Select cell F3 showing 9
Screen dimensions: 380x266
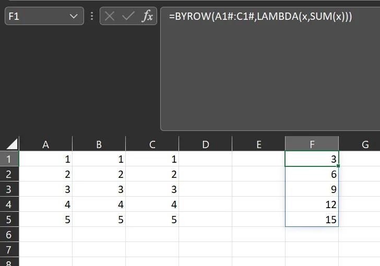[312, 189]
